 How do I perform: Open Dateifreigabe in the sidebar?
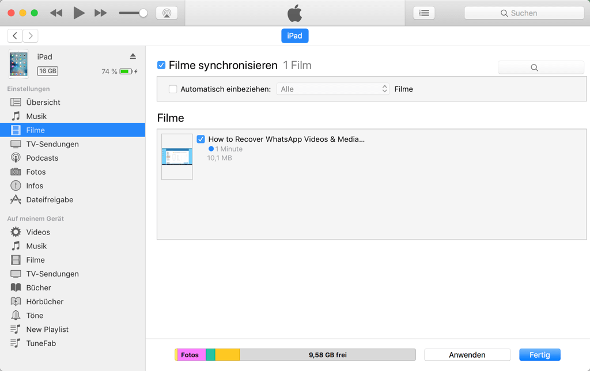click(73, 200)
